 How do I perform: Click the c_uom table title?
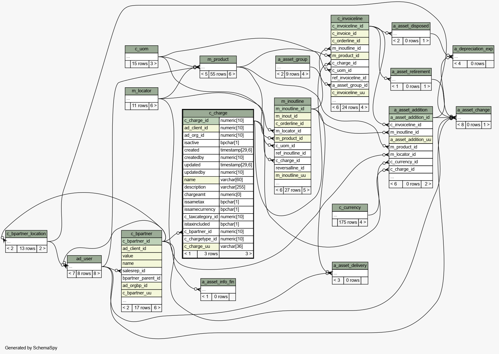(141, 49)
